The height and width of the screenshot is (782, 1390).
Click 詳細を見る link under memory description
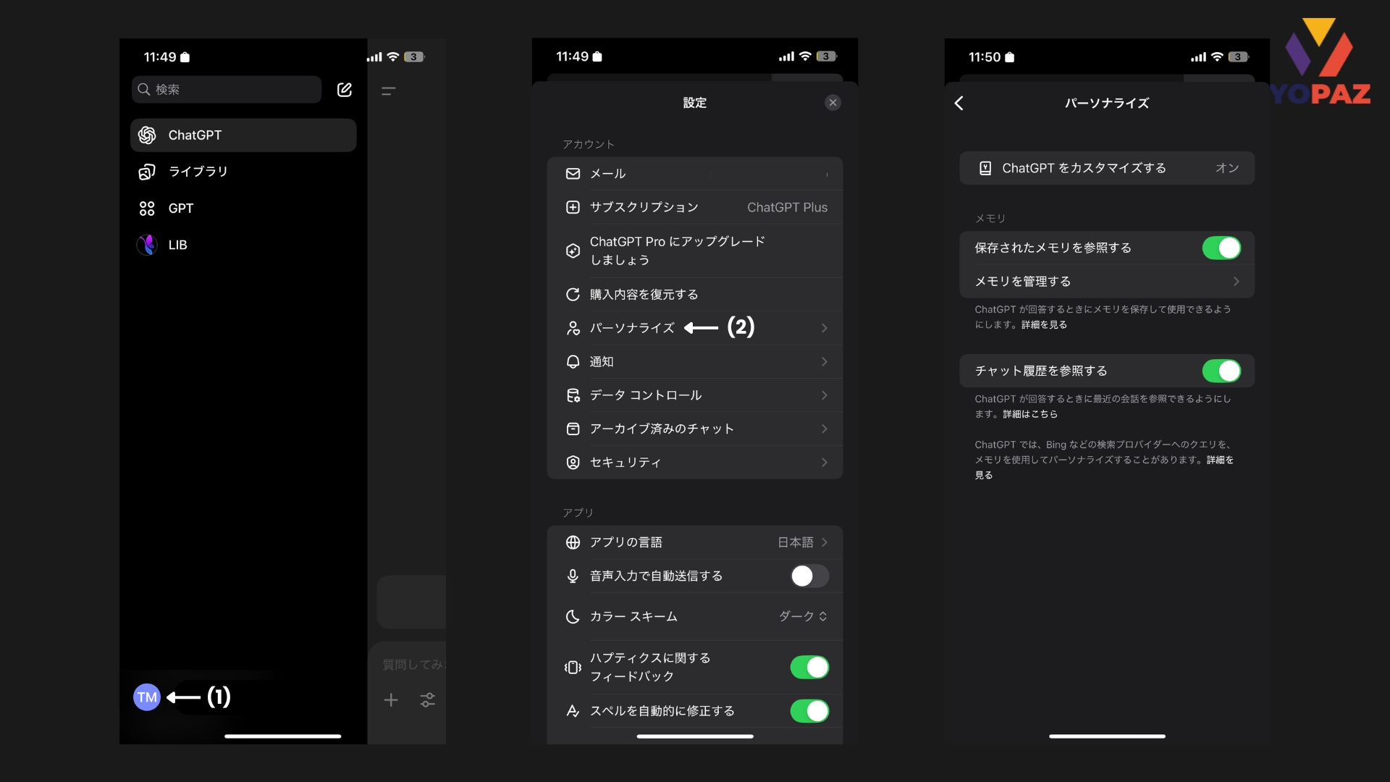(x=1044, y=324)
